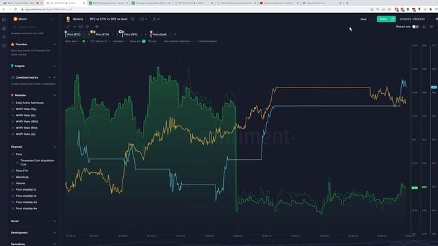Collapse the Financial section
The image size is (438, 246).
coord(55,147)
